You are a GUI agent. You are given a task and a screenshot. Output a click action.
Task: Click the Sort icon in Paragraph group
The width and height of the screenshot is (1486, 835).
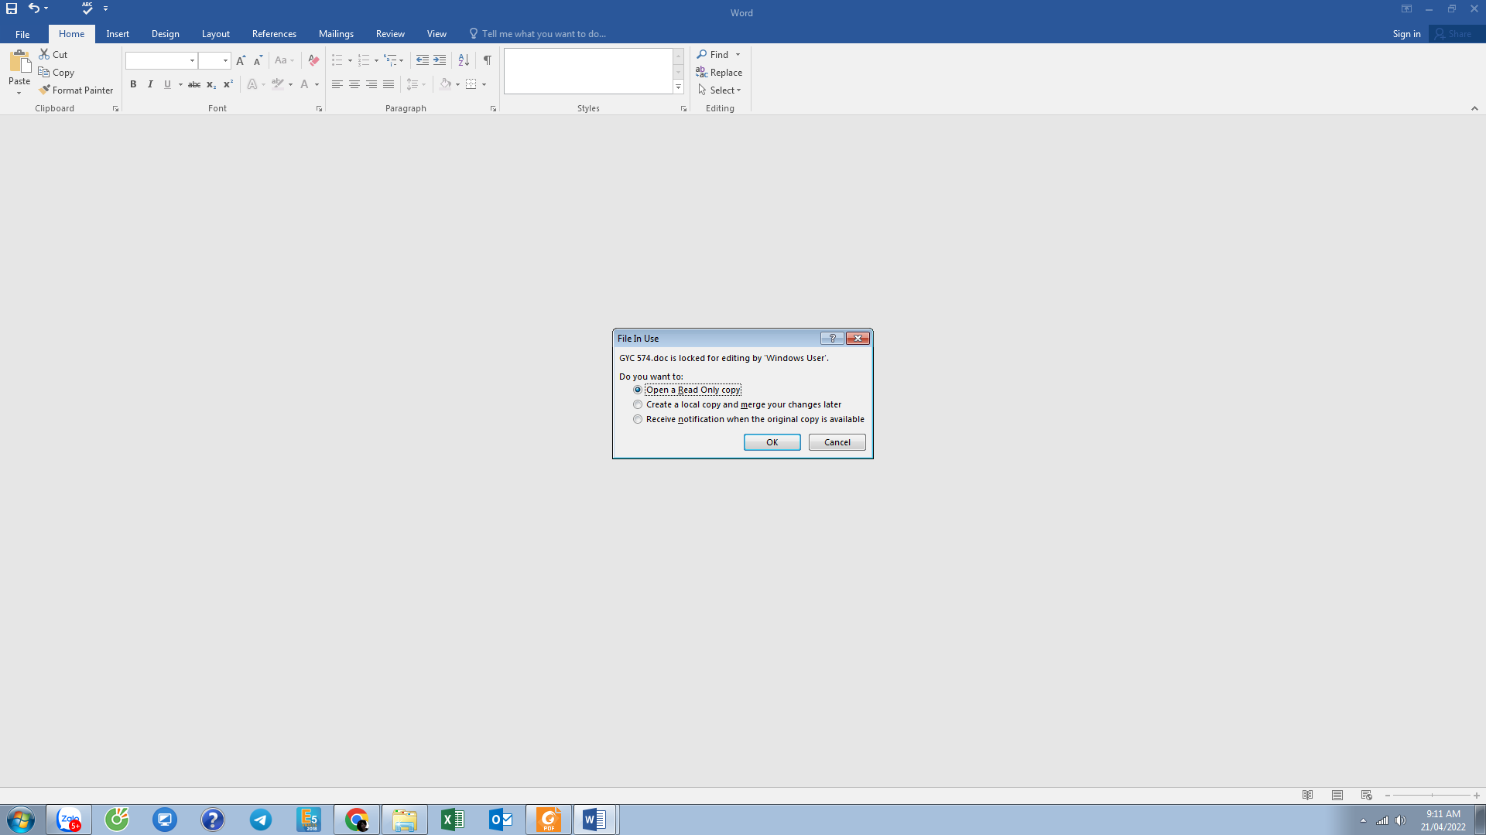(x=464, y=60)
